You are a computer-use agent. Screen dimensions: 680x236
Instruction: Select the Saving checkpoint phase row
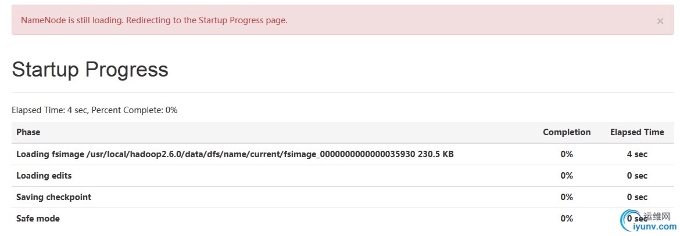point(343,197)
